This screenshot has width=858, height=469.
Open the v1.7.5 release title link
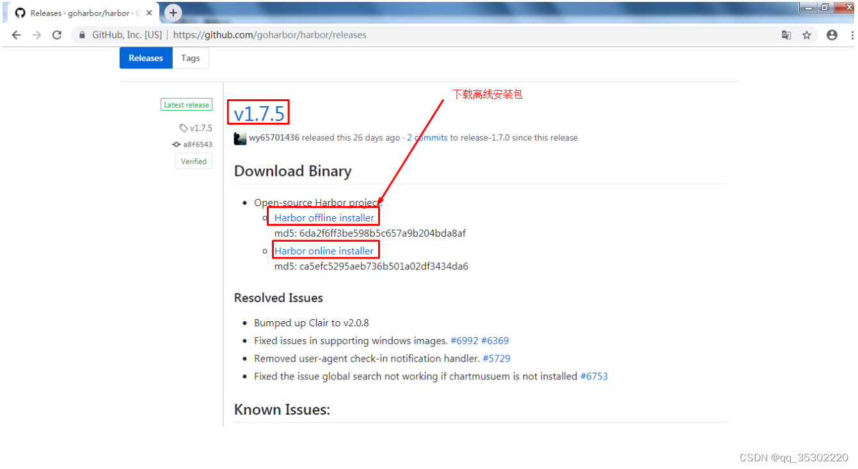[x=258, y=113]
